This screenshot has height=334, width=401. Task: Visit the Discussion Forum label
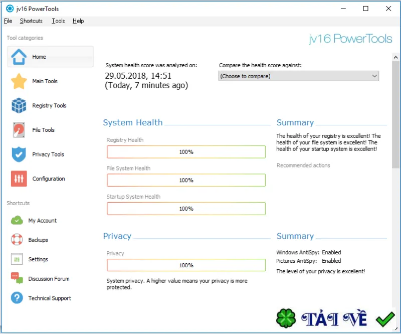pos(49,279)
